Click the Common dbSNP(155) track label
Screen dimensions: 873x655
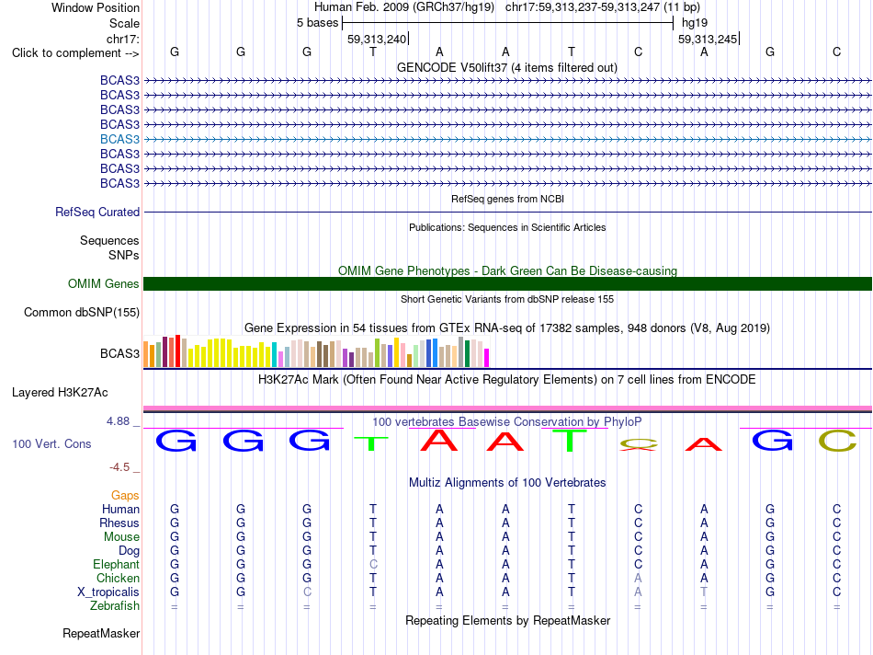click(82, 312)
